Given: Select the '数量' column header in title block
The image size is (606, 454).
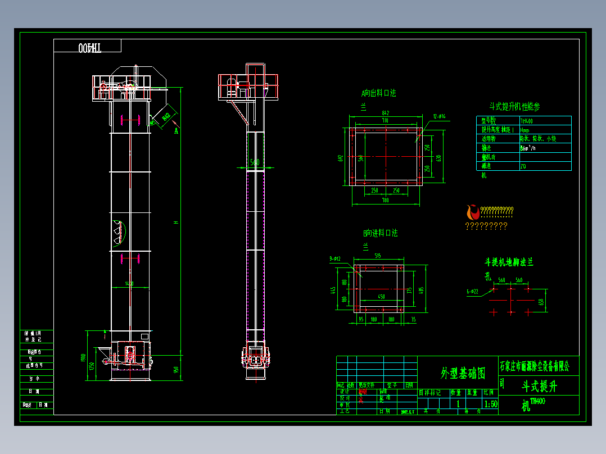Looking at the screenshot, I should pos(456,393).
